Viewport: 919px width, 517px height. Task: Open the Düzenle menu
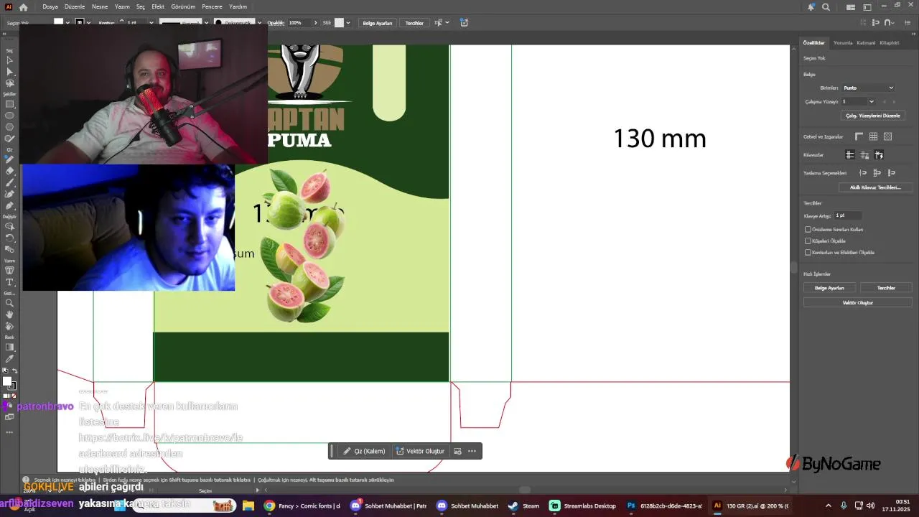(75, 6)
